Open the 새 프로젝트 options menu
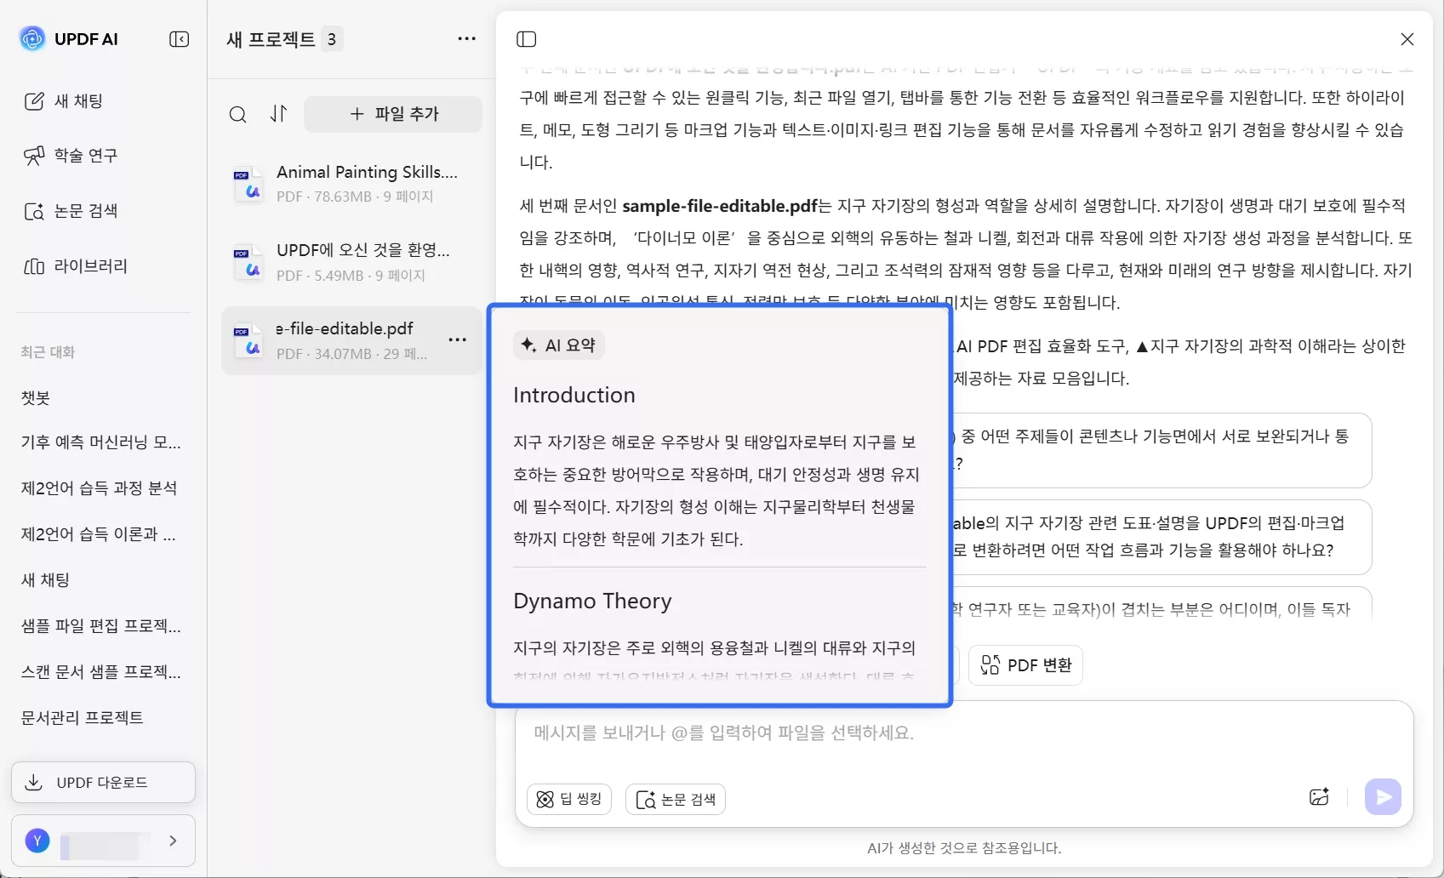The image size is (1444, 878). point(466,38)
